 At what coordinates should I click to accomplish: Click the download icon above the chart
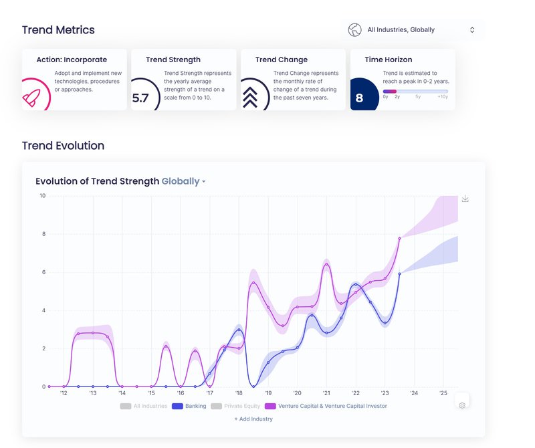464,199
